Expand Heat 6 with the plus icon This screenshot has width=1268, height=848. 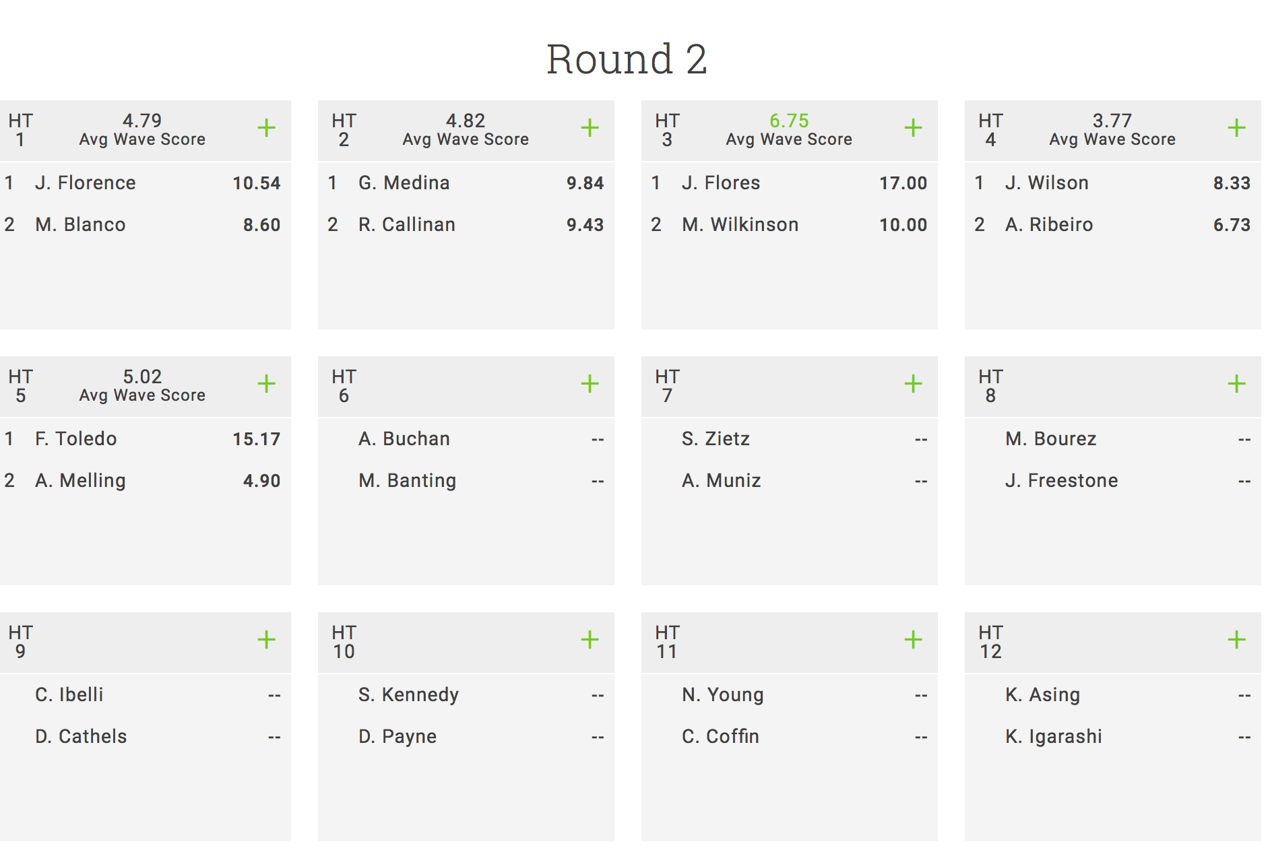pyautogui.click(x=590, y=384)
